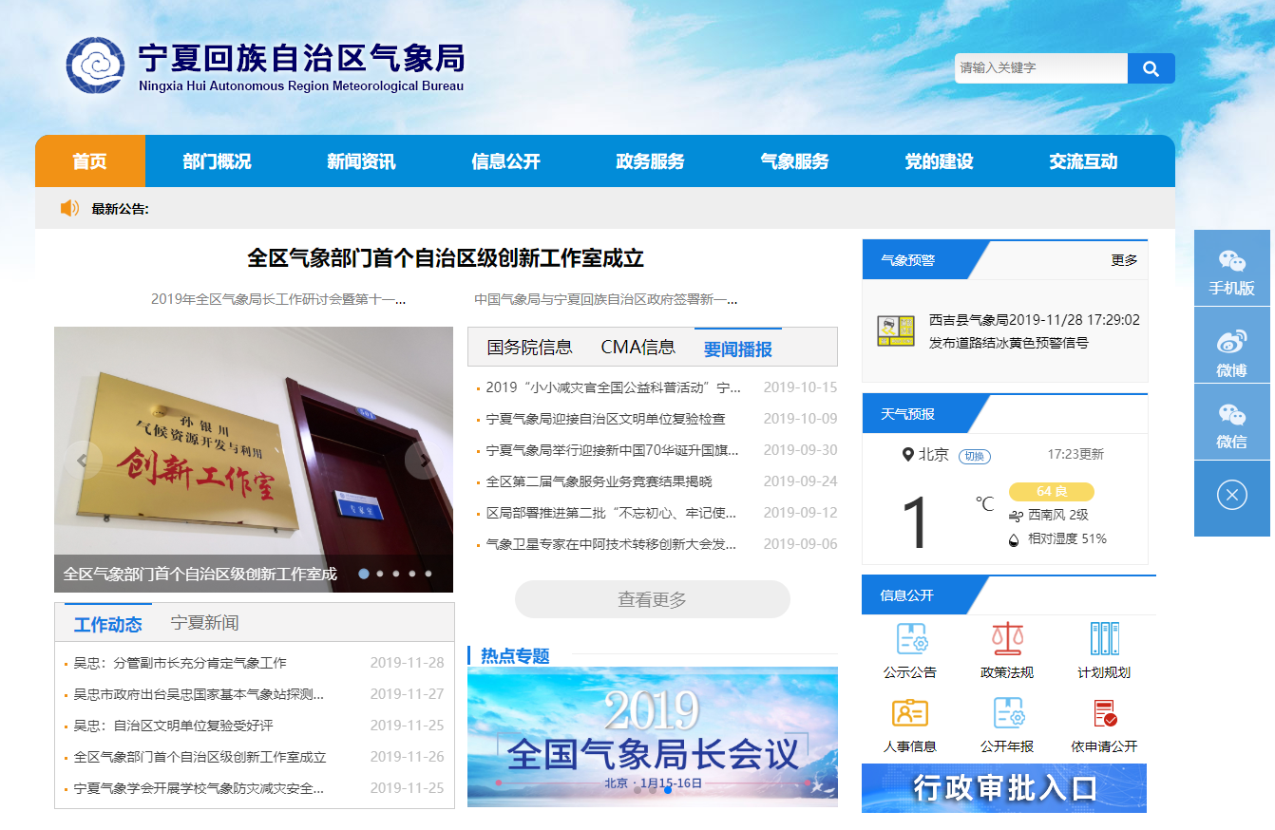Image resolution: width=1275 pixels, height=830 pixels.
Task: Open 信息公开 in the navigation bar
Action: (x=505, y=161)
